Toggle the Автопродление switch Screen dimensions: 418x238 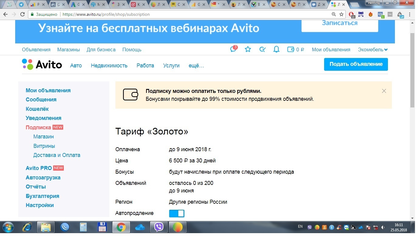pos(176,213)
